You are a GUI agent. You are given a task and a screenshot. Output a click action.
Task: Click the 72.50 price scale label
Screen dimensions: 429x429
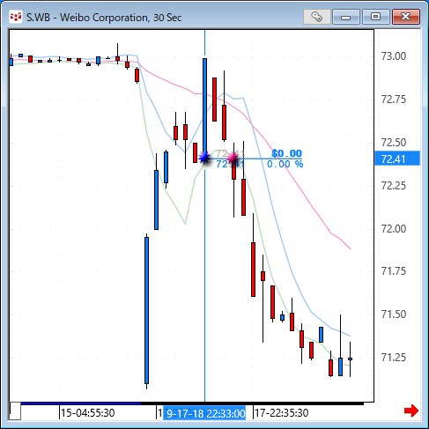click(x=394, y=143)
